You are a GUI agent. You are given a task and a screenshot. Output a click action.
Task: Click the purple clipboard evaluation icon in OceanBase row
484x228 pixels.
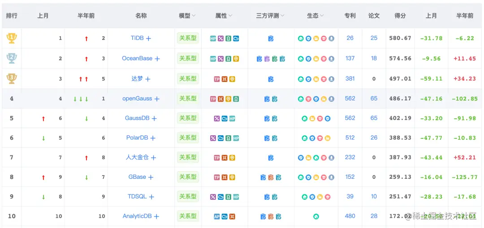(267, 59)
